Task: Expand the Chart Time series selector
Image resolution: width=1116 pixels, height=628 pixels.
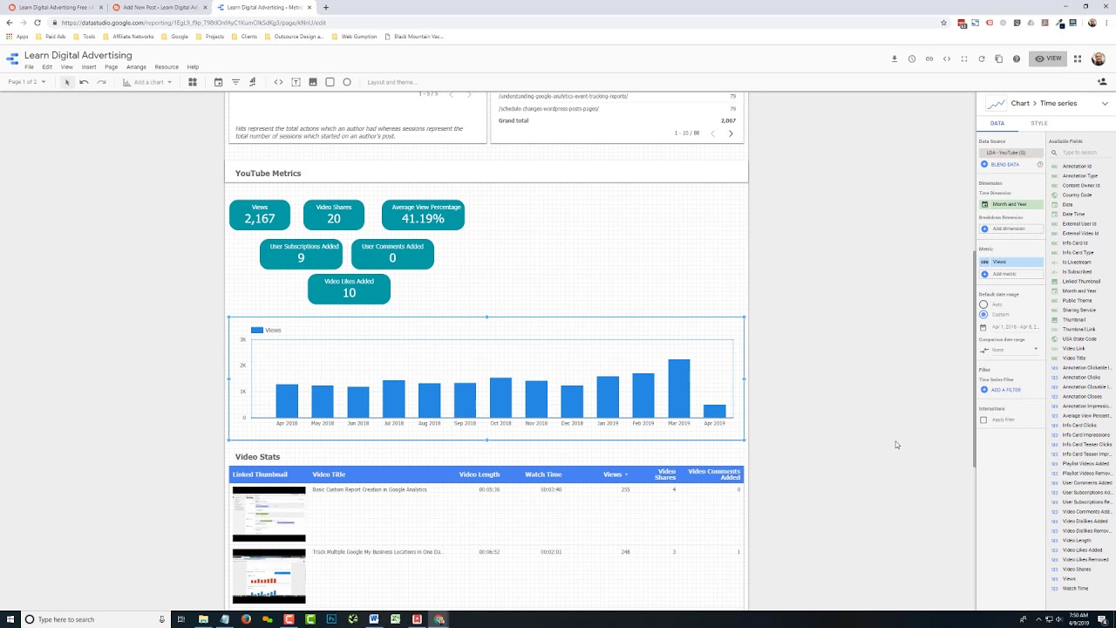Action: click(1106, 103)
